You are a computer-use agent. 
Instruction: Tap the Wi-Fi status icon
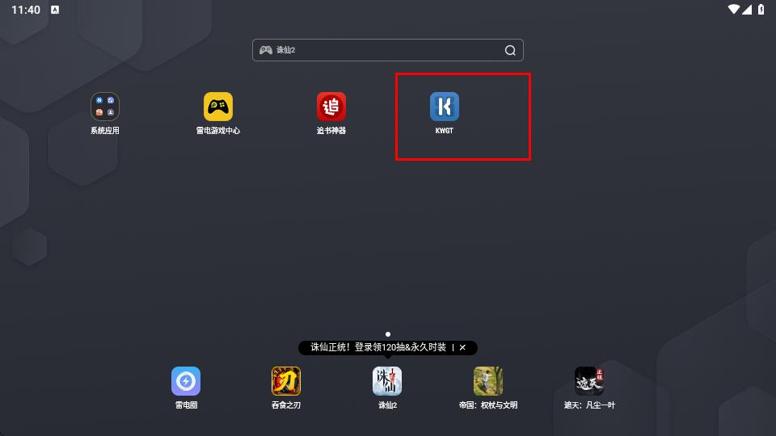click(733, 10)
